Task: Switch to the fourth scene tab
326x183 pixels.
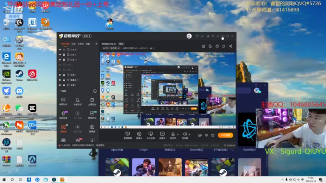Action: coord(88,44)
